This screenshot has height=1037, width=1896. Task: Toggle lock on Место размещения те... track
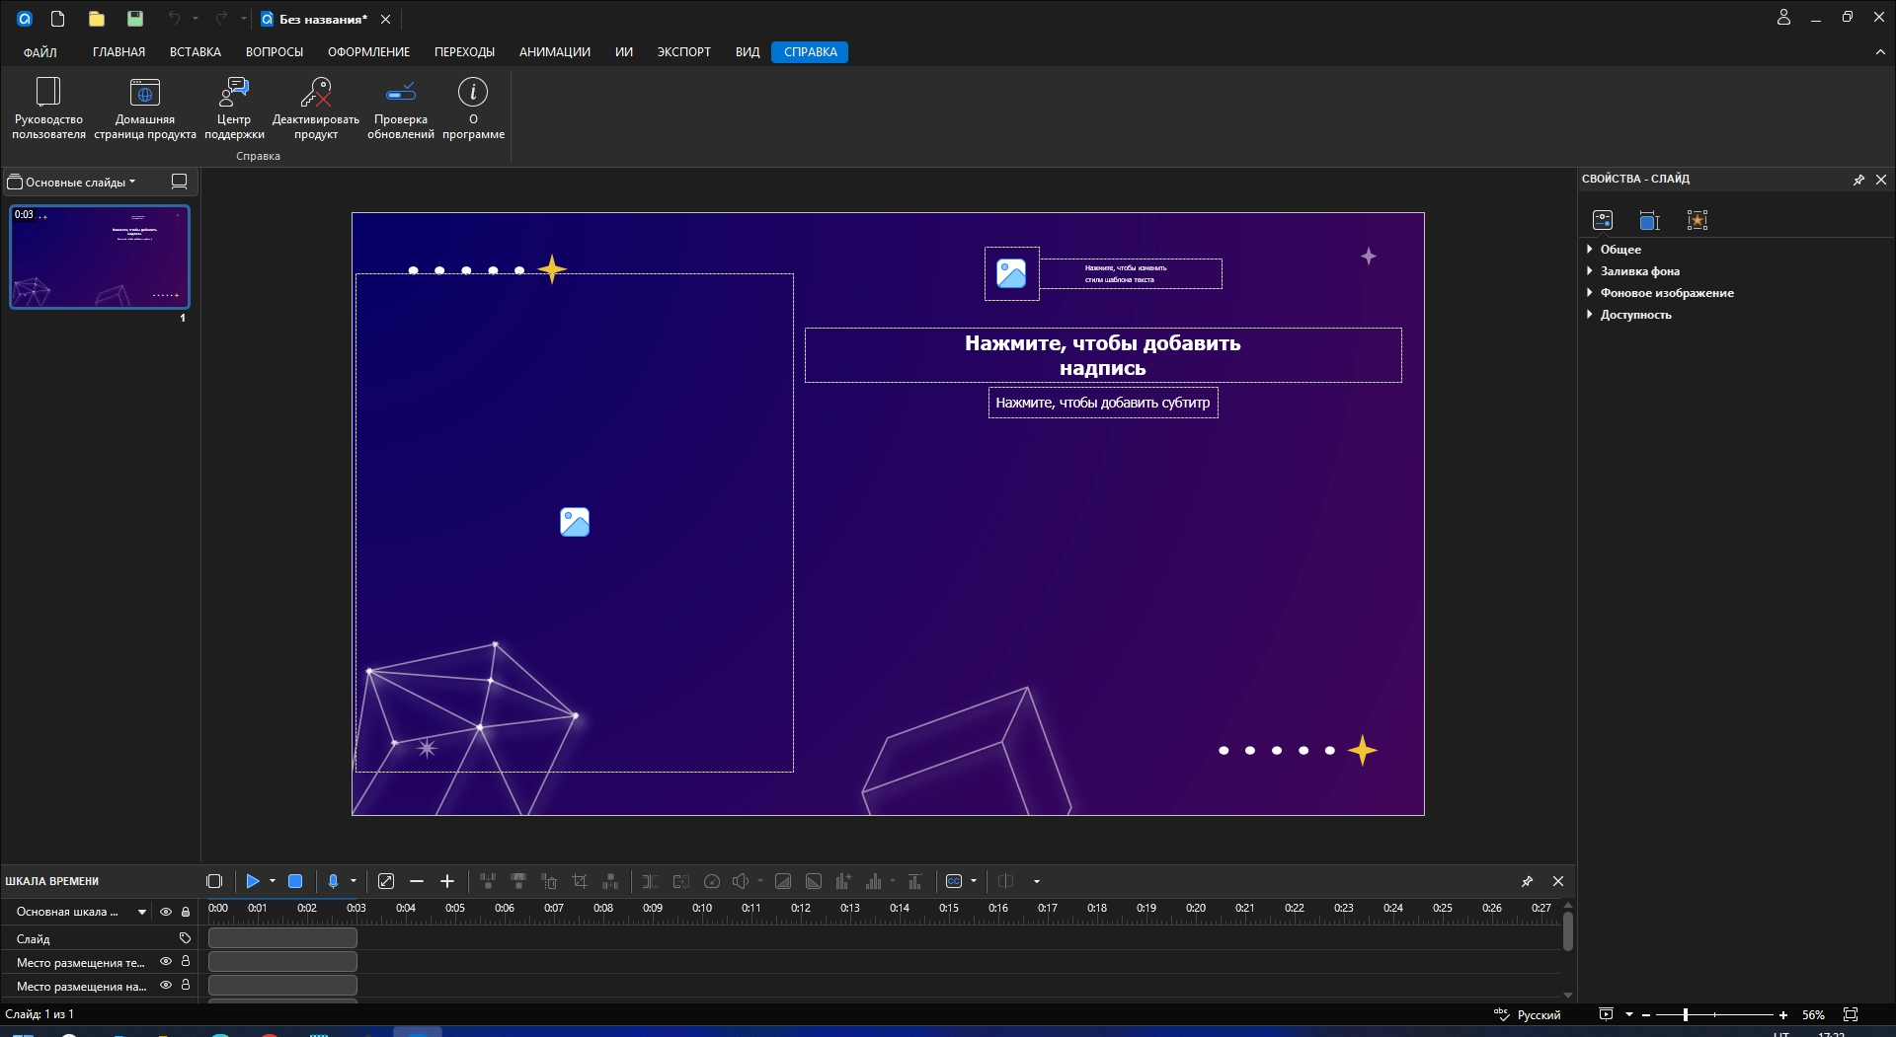(186, 961)
